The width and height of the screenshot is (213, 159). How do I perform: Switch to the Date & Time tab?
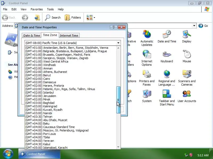click(32, 36)
